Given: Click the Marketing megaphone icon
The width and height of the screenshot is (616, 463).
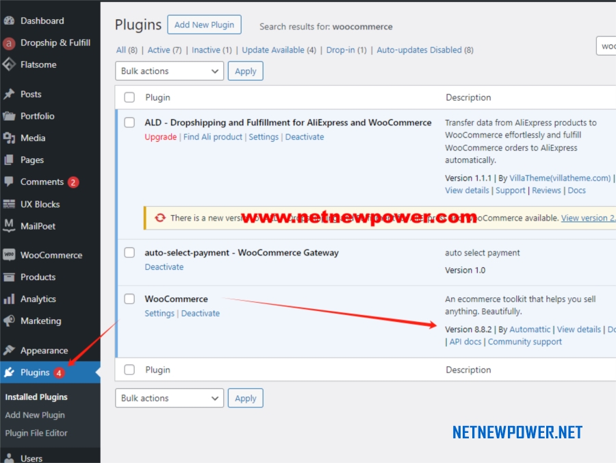Looking at the screenshot, I should click(9, 321).
